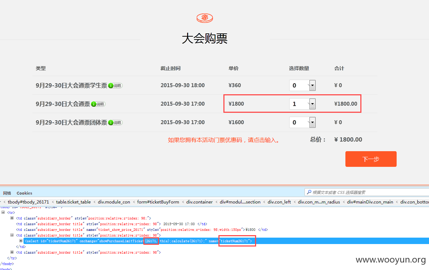Select breadcrumb tbody#tbody_26171
429x270 pixels.
tap(28, 202)
